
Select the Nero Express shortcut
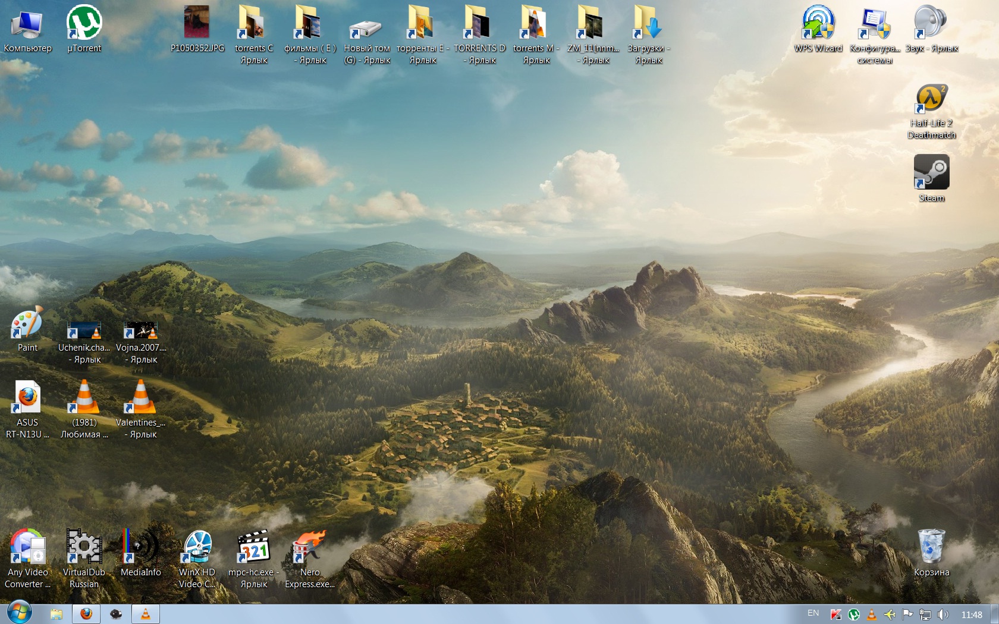(310, 547)
